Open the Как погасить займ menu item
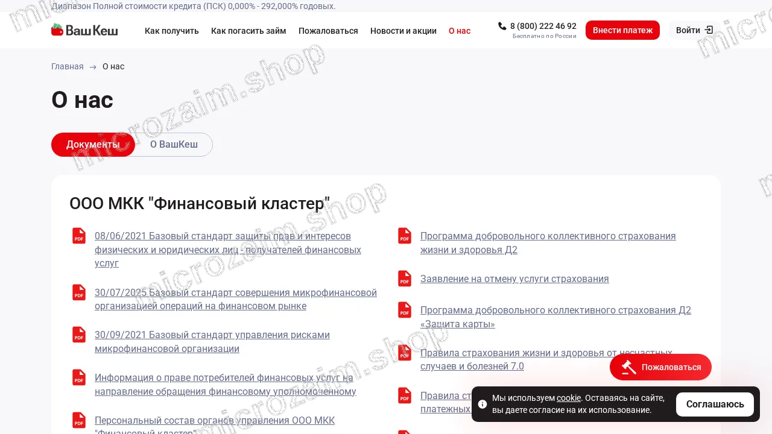Viewport: 772px width, 434px height. point(248,31)
